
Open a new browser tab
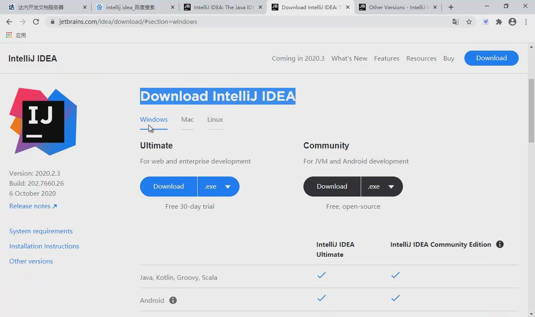[451, 7]
